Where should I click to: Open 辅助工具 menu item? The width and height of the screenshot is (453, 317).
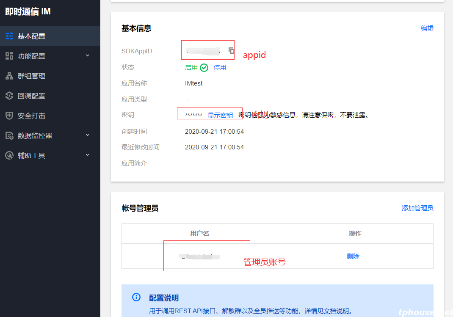click(50, 155)
